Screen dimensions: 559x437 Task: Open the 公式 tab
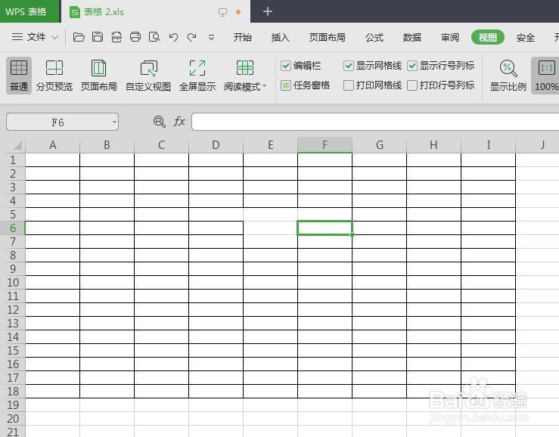click(374, 38)
